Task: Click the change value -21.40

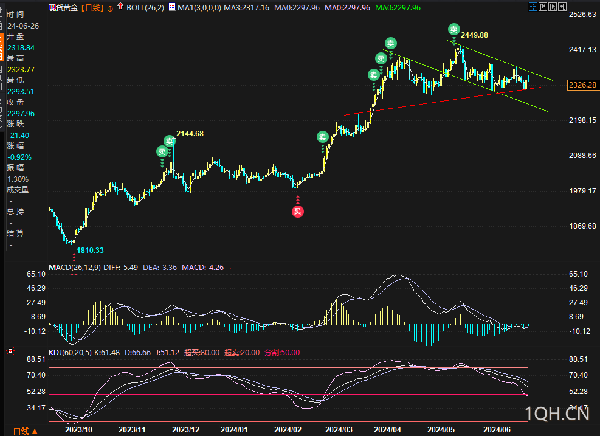Action: [18, 136]
